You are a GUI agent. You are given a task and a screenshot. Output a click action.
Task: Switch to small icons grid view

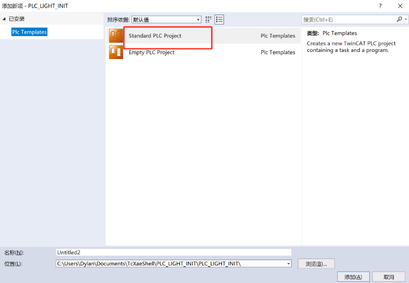(x=209, y=19)
